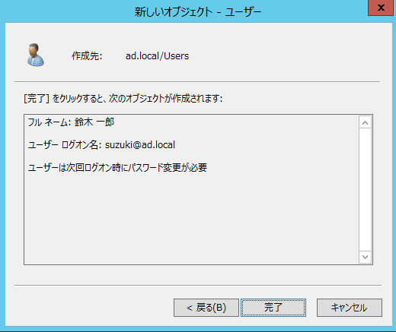The image size is (396, 332).
Task: Click the 作成先 label
Action: (x=87, y=56)
